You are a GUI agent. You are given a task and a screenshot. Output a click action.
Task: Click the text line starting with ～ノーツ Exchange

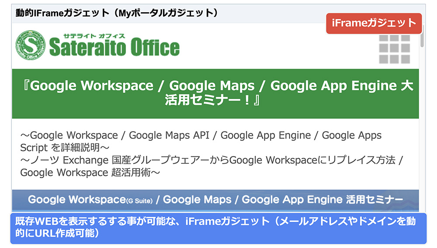(212, 160)
